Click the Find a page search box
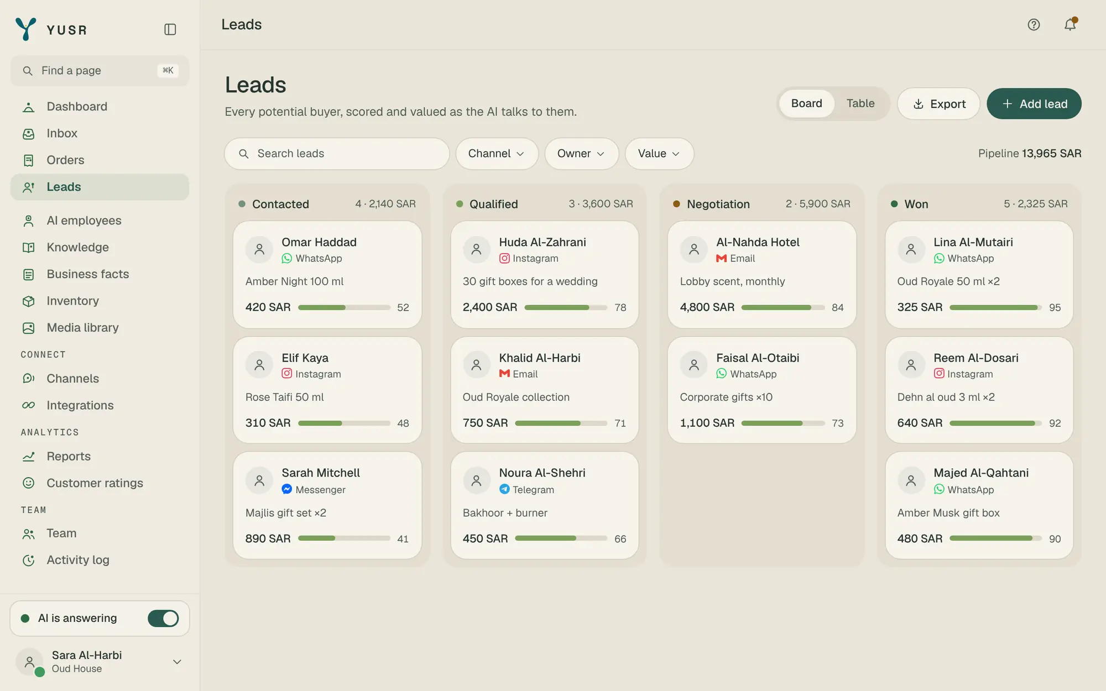The width and height of the screenshot is (1106, 691). pyautogui.click(x=100, y=71)
